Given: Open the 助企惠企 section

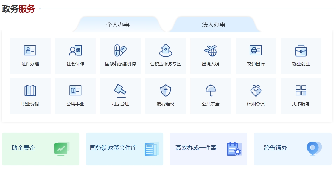Looking at the screenshot, I should tap(41, 149).
